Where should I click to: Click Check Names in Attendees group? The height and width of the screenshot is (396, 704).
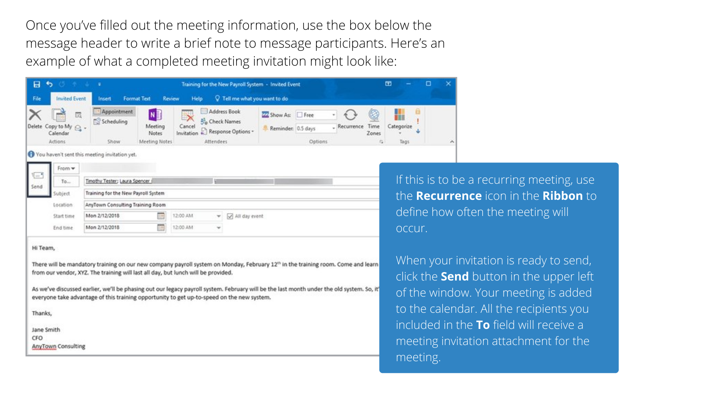tap(221, 121)
